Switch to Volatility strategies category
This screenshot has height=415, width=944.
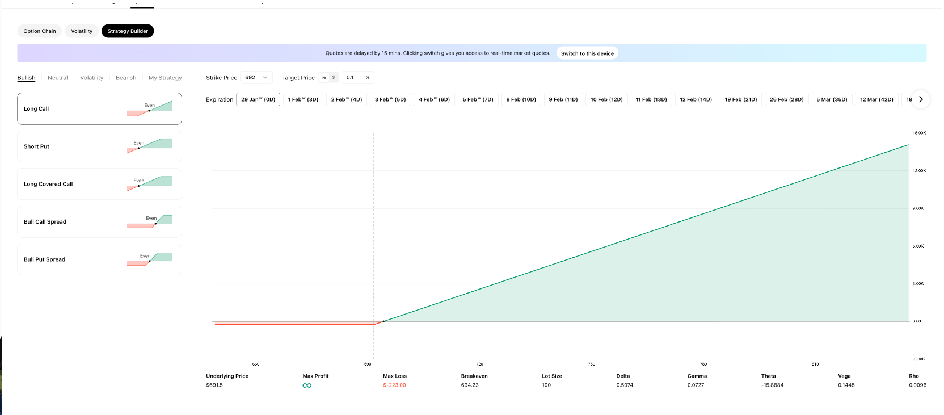[91, 78]
